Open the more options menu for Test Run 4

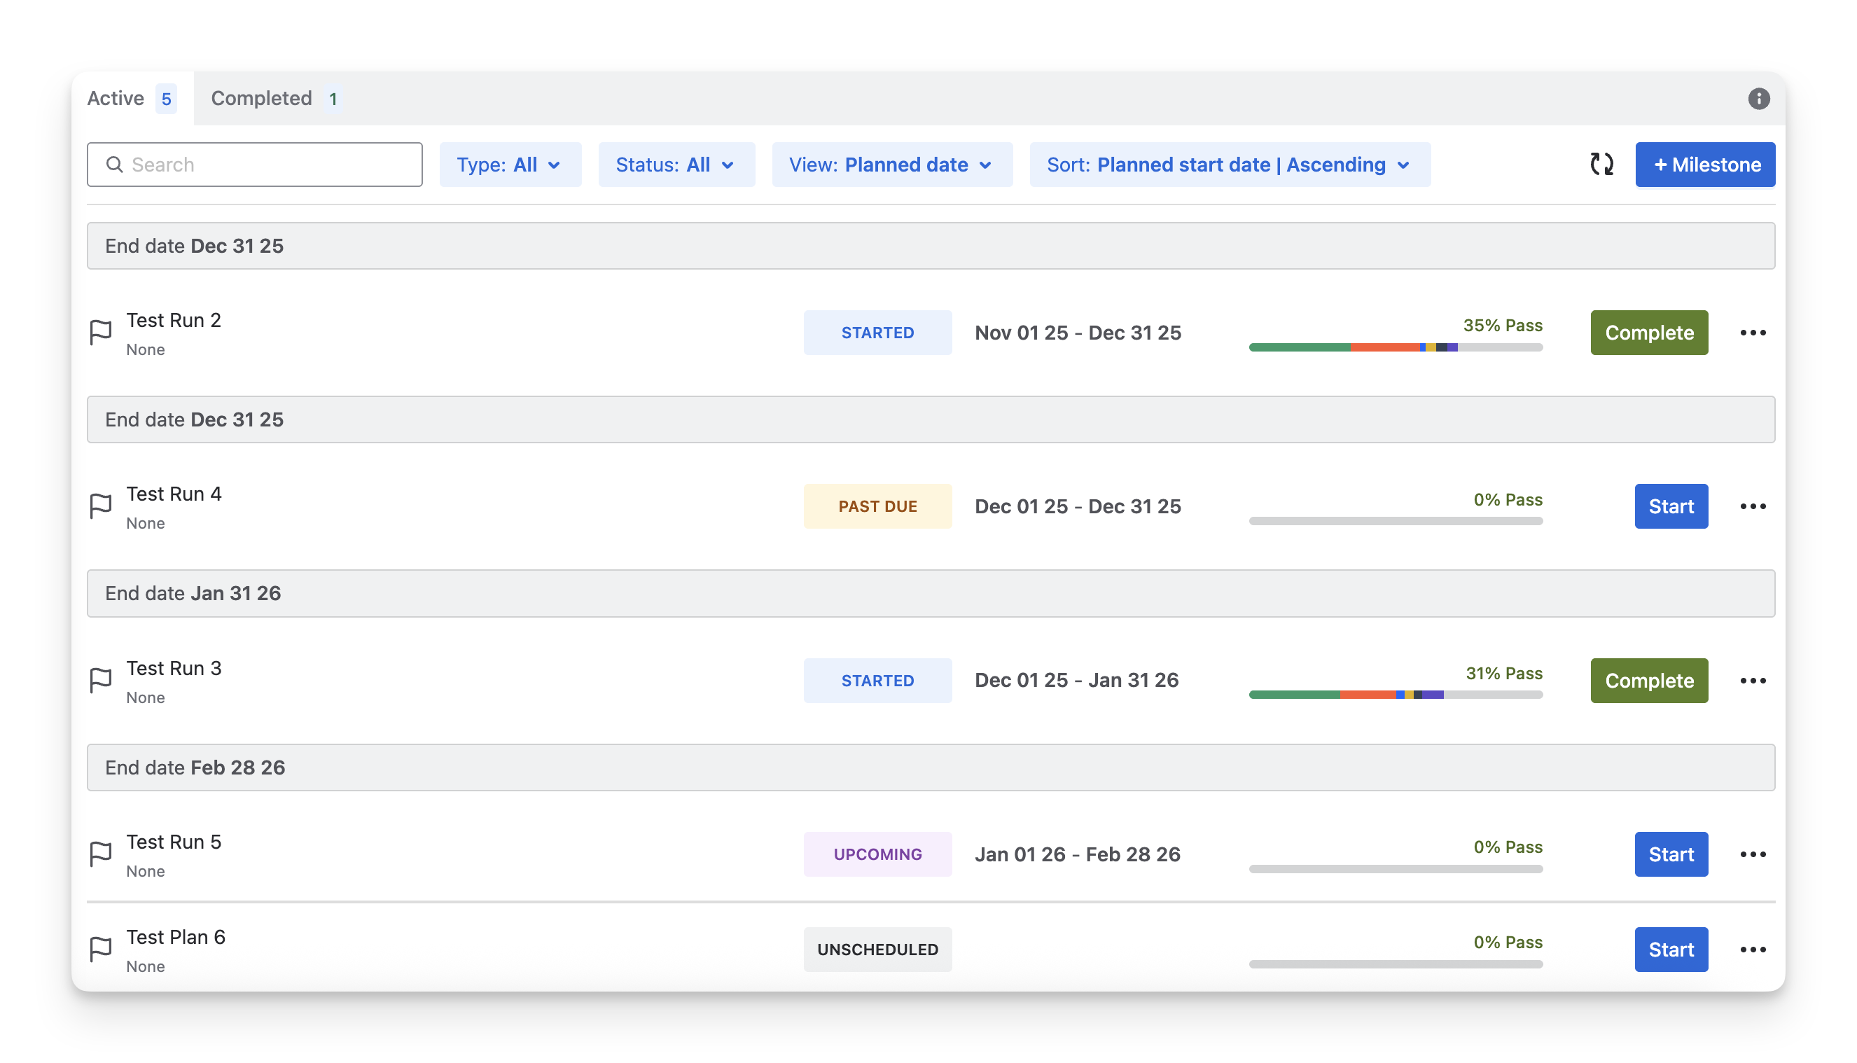point(1753,507)
